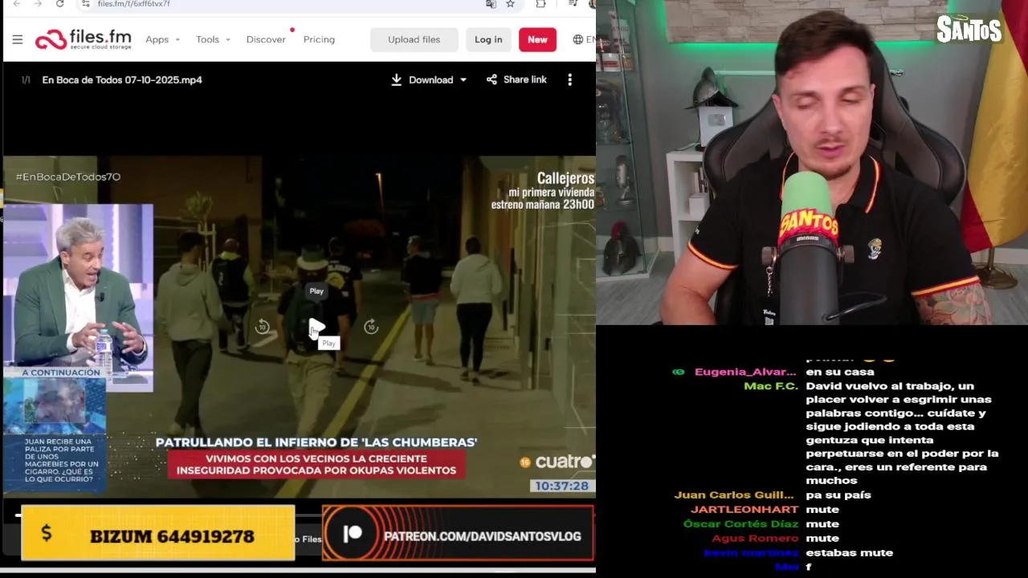Click the chat message 'pa su país'
The image size is (1028, 578).
(x=838, y=495)
